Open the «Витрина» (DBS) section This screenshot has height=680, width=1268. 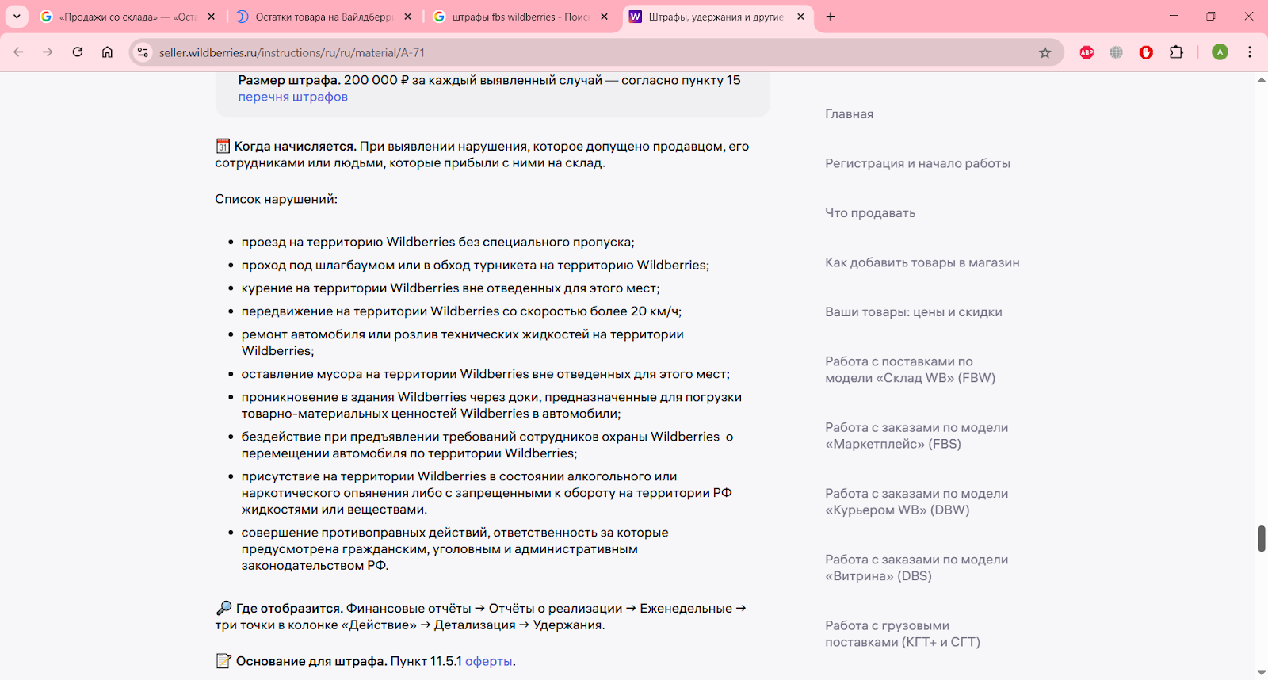[917, 567]
